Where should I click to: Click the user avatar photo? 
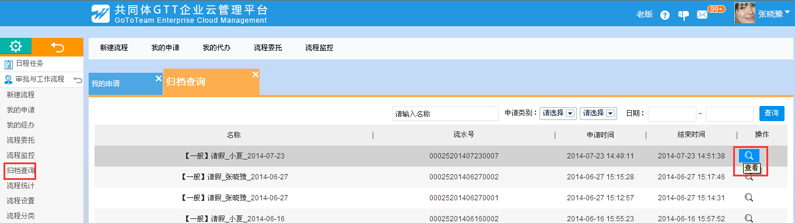tap(745, 13)
